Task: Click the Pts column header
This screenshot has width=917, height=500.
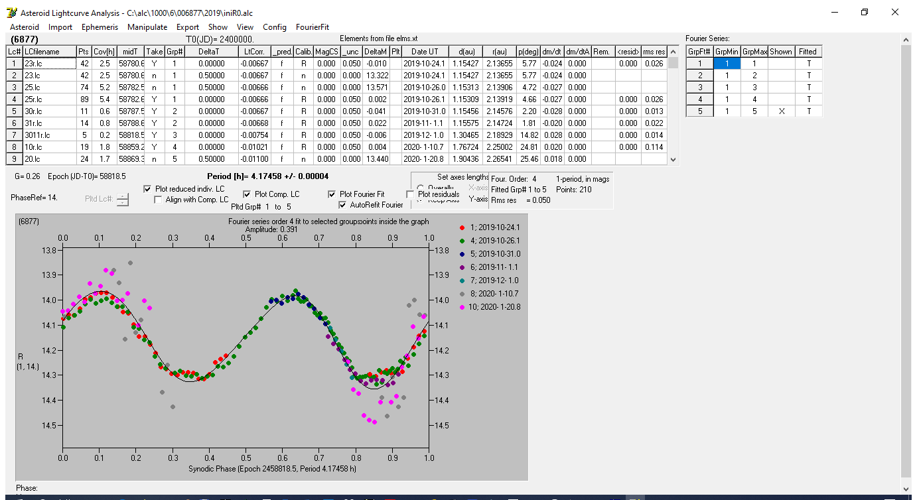Action: coord(83,52)
